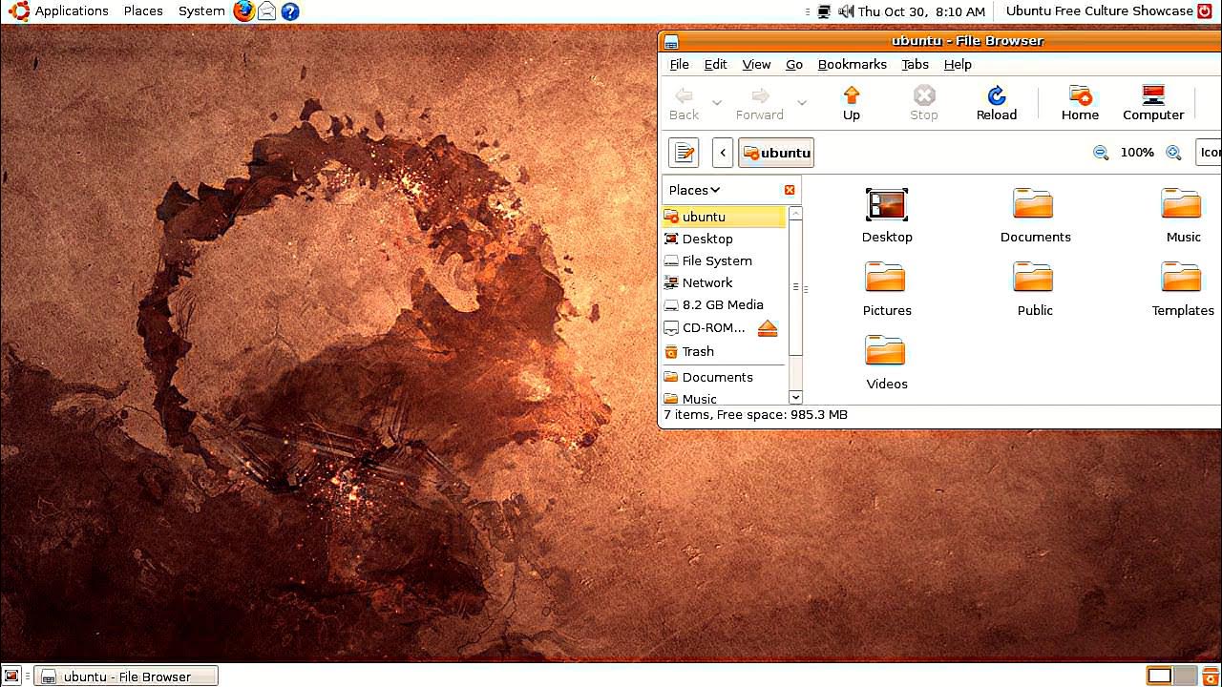Go Up one folder level

click(x=852, y=104)
